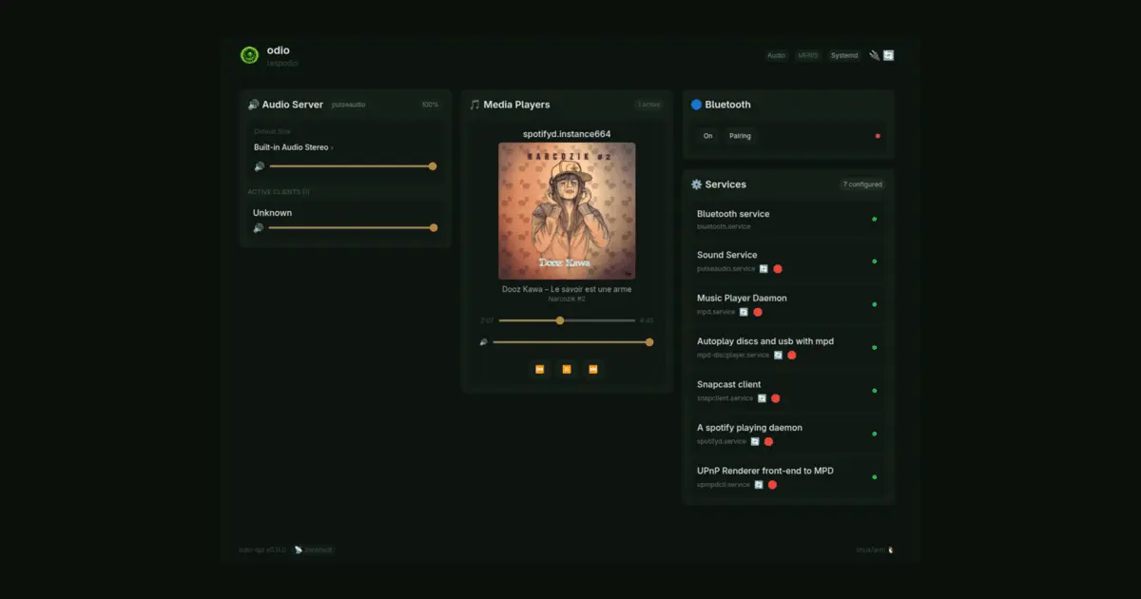Restart the snapclient.service
The height and width of the screenshot is (599, 1141).
point(762,398)
